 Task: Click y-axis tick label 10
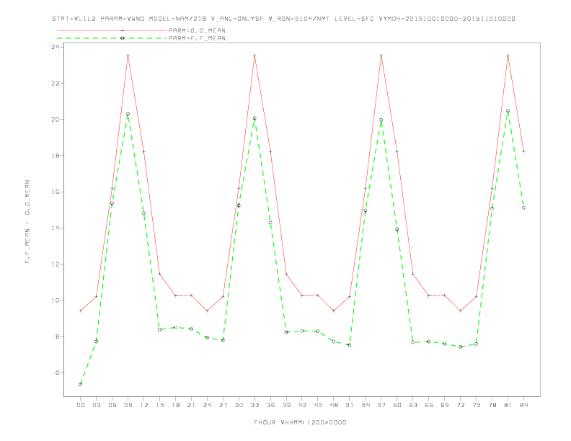click(x=56, y=300)
